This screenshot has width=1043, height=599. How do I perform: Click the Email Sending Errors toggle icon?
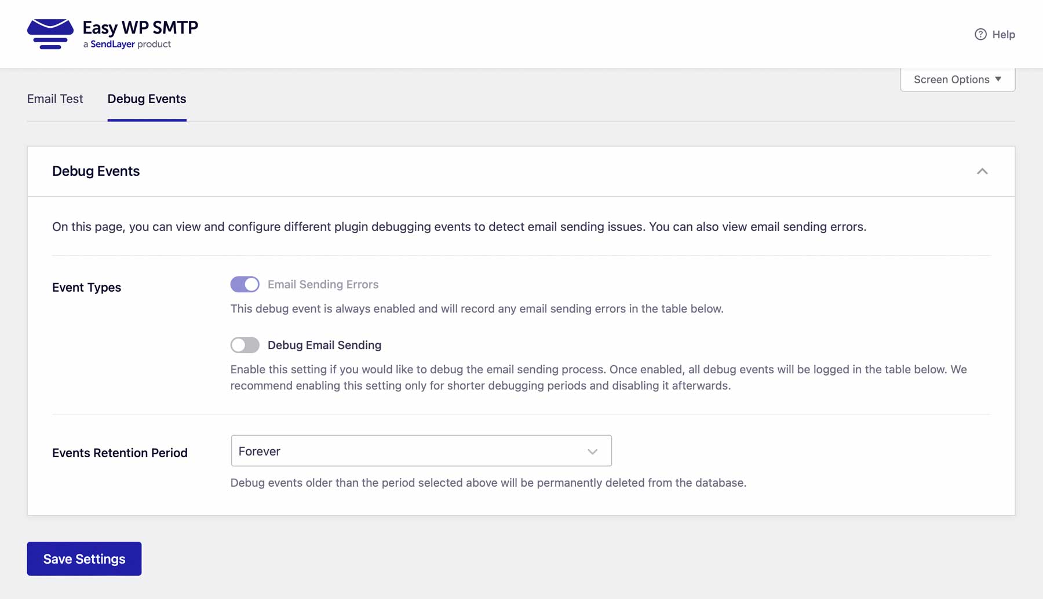coord(245,284)
